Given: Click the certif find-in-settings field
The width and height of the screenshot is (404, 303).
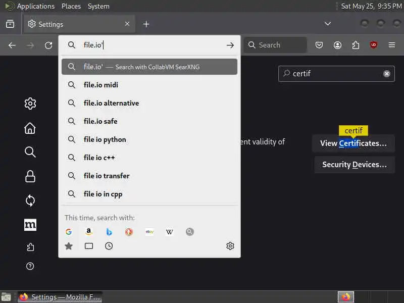Looking at the screenshot, I should pyautogui.click(x=336, y=74).
